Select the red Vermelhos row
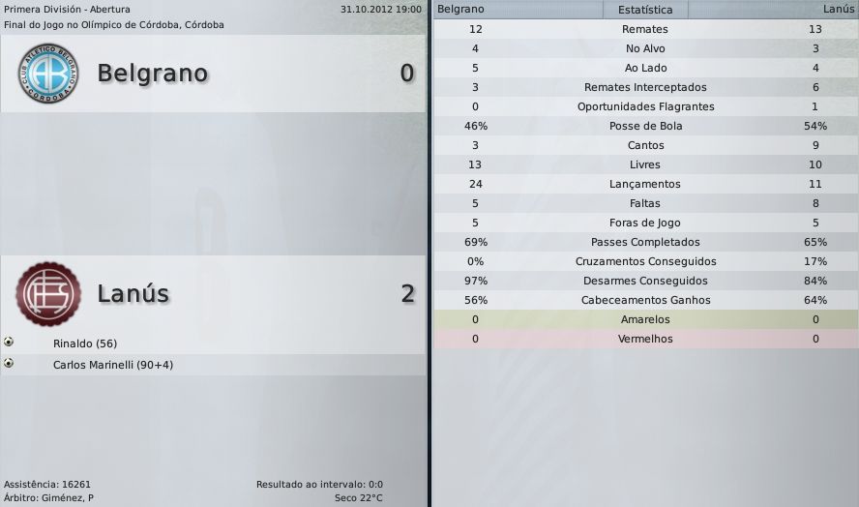The image size is (859, 507). click(x=645, y=339)
